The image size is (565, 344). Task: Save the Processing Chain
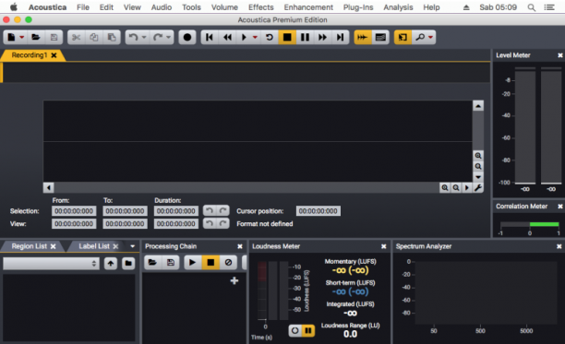tap(171, 262)
